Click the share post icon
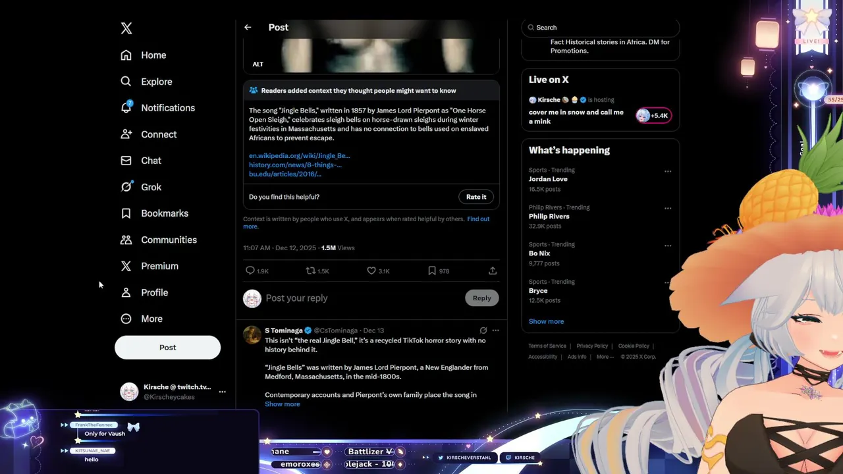The image size is (843, 474). click(493, 271)
